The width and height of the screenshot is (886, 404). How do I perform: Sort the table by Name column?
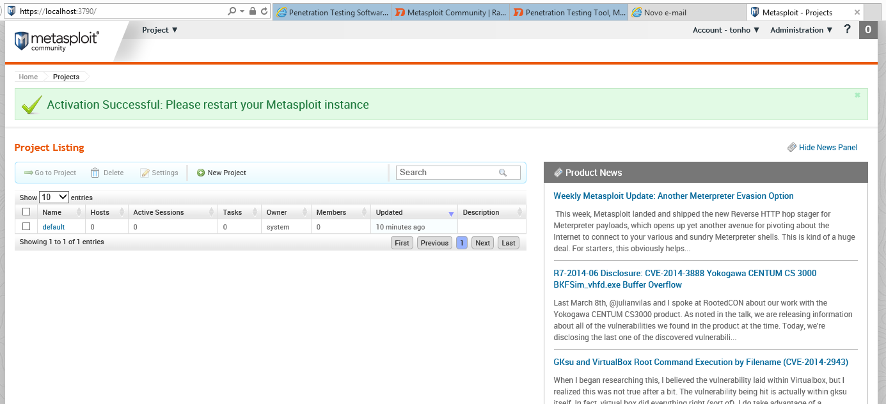(61, 212)
